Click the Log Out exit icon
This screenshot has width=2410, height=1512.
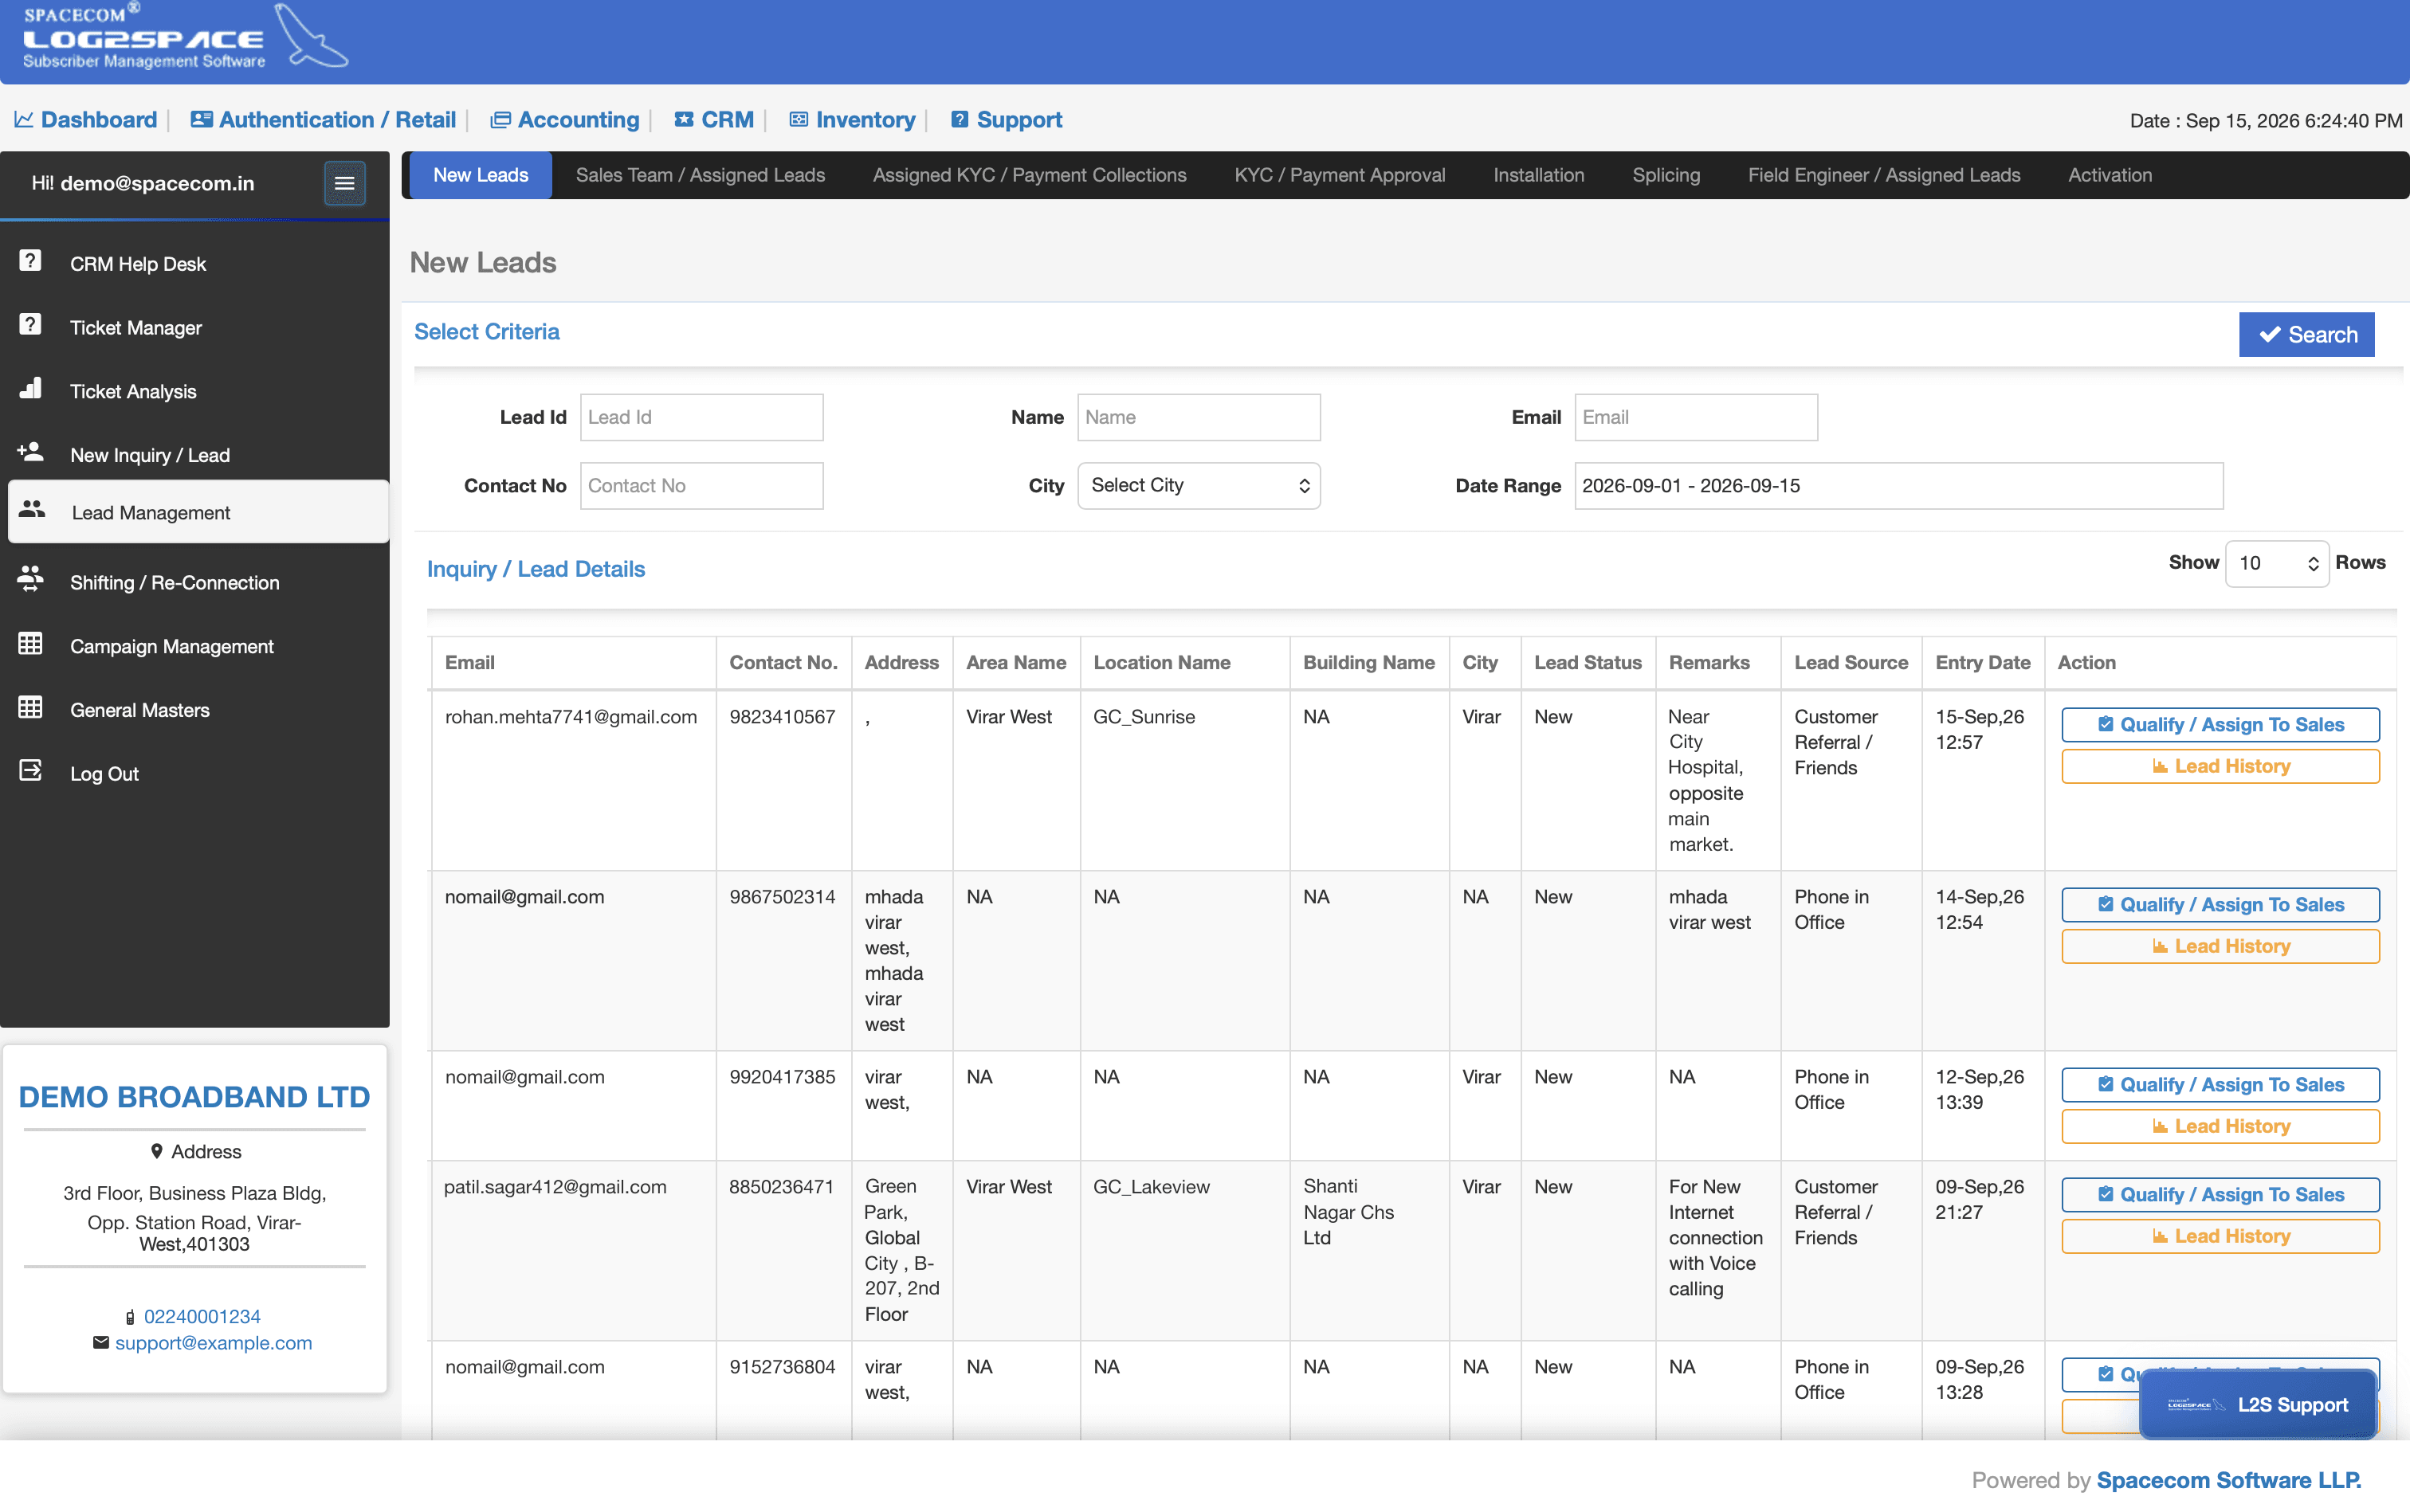31,771
